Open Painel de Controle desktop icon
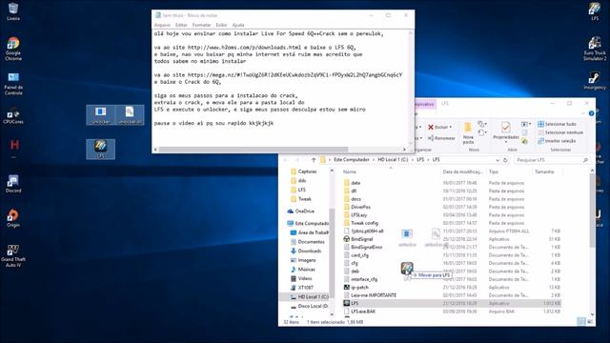The width and height of the screenshot is (610, 343). 13,84
